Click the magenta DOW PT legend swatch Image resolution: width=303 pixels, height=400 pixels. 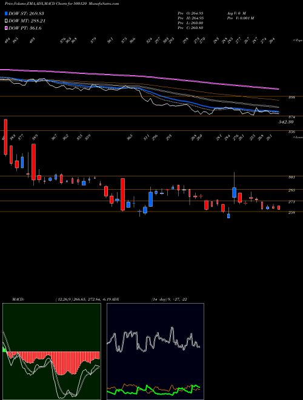click(x=6, y=28)
